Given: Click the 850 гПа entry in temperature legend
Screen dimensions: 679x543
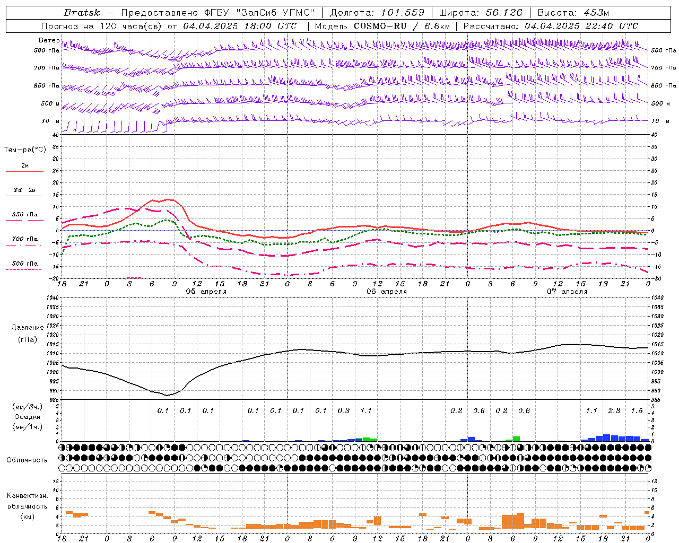Looking at the screenshot, I should point(25,215).
